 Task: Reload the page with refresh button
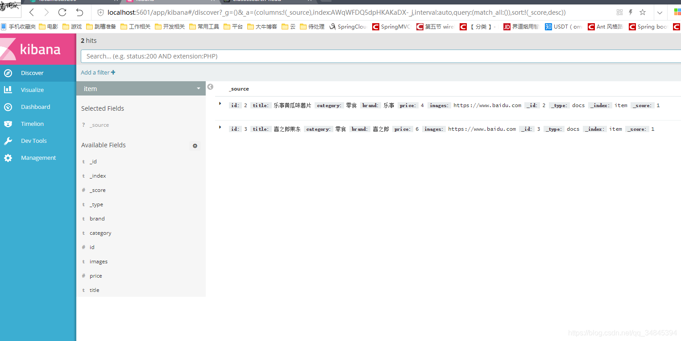click(62, 12)
